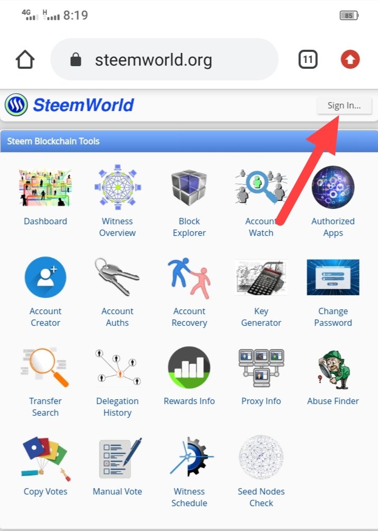Open the Change Password login-screen icon
Screen dimensions: 378x531
click(333, 277)
